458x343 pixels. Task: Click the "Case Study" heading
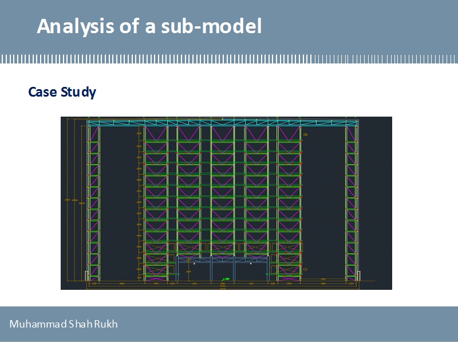[62, 92]
